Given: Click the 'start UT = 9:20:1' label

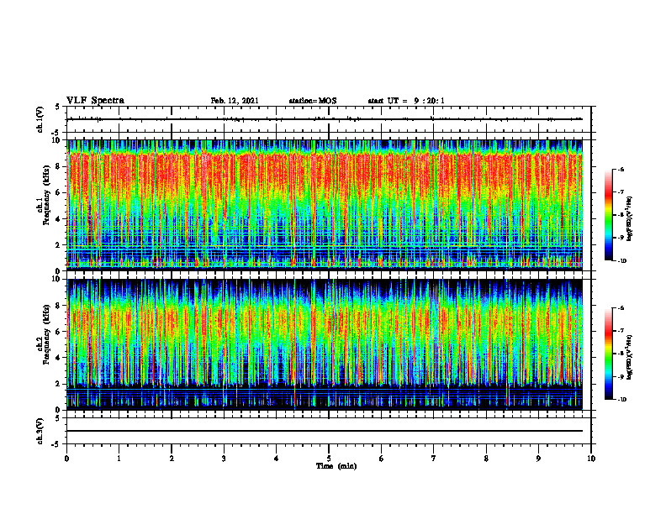Looking at the screenshot, I should click(x=406, y=101).
